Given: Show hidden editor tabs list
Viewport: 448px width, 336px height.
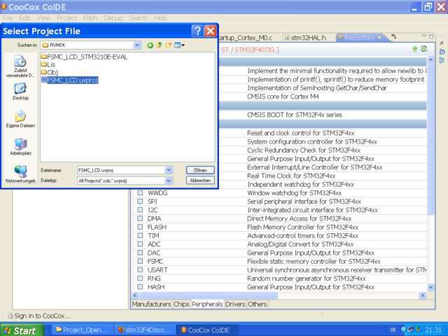Looking at the screenshot, I should pyautogui.click(x=394, y=36).
